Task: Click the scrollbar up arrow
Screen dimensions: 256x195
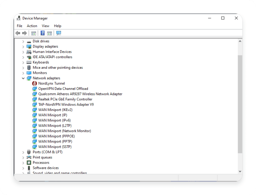Action: point(240,41)
